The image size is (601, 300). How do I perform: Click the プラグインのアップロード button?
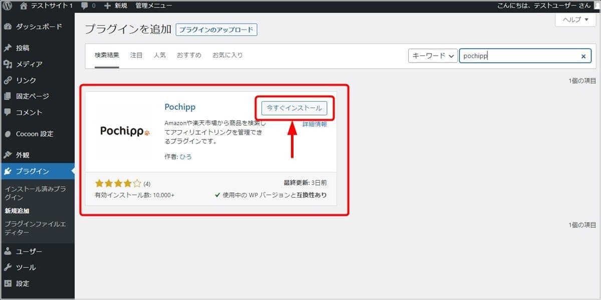(x=216, y=30)
